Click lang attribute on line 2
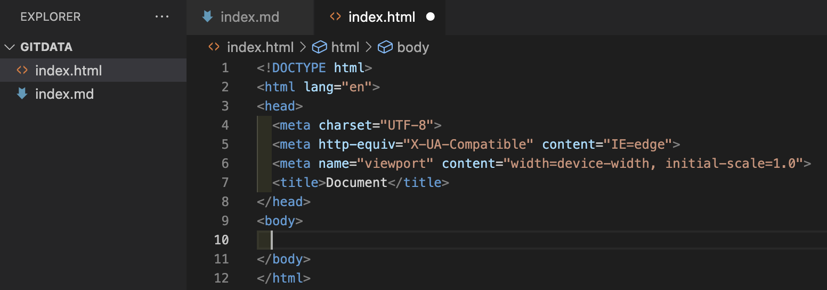Viewport: 827px width, 290px height. coord(318,87)
